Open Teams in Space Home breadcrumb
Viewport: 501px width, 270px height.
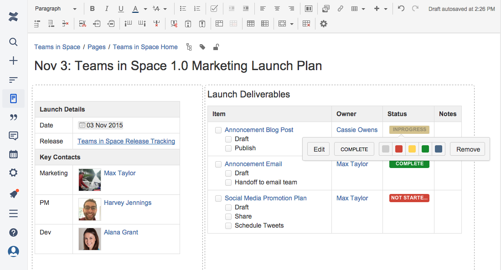click(x=145, y=47)
